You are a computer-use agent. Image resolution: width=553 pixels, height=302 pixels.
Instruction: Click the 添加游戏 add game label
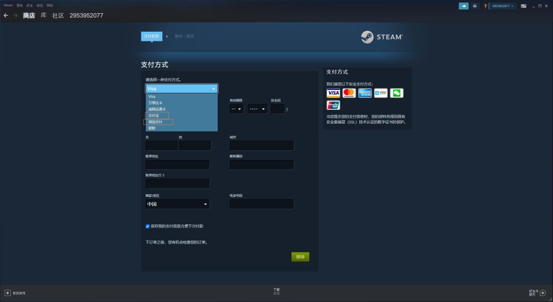[x=19, y=293]
